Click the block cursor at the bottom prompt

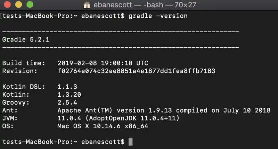130,142
